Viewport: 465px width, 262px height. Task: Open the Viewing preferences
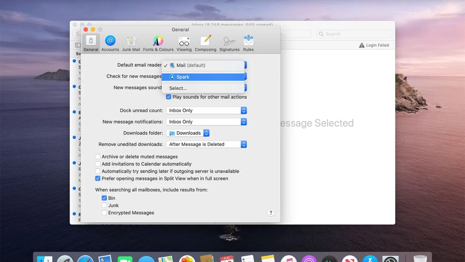(x=184, y=42)
